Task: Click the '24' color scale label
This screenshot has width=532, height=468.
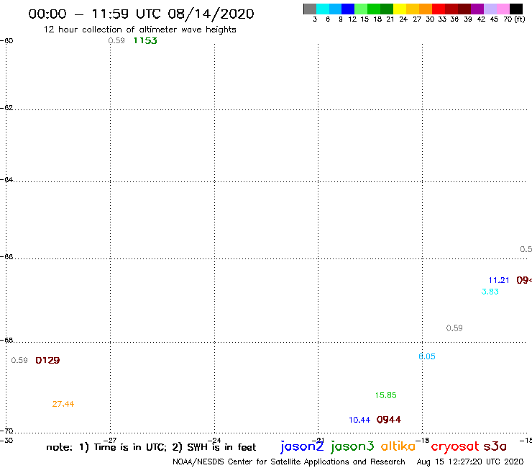Action: [403, 19]
